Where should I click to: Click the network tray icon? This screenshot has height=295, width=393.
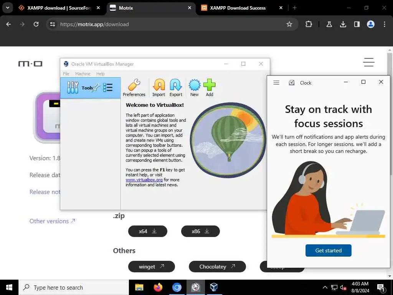coord(334,287)
